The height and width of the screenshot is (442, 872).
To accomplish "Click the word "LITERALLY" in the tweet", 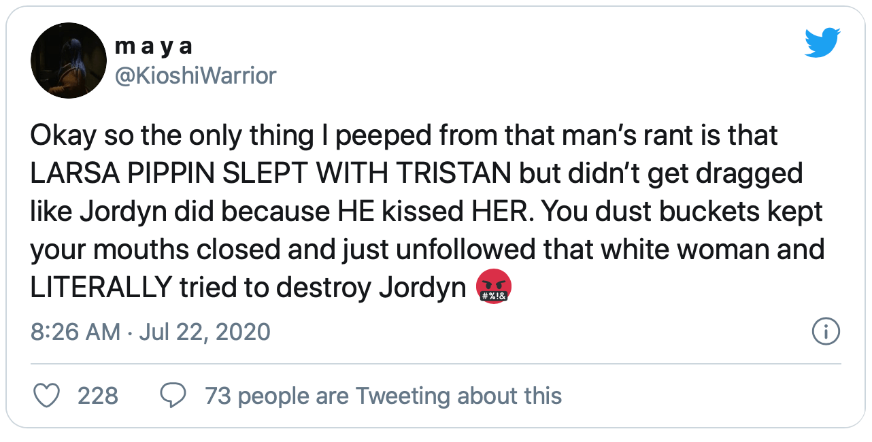I will 100,288.
